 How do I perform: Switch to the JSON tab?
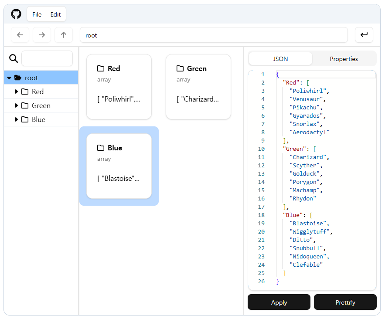280,58
